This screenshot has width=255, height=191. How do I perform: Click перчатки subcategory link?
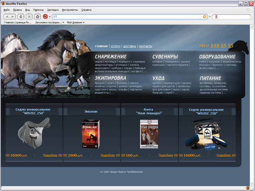[136, 90]
